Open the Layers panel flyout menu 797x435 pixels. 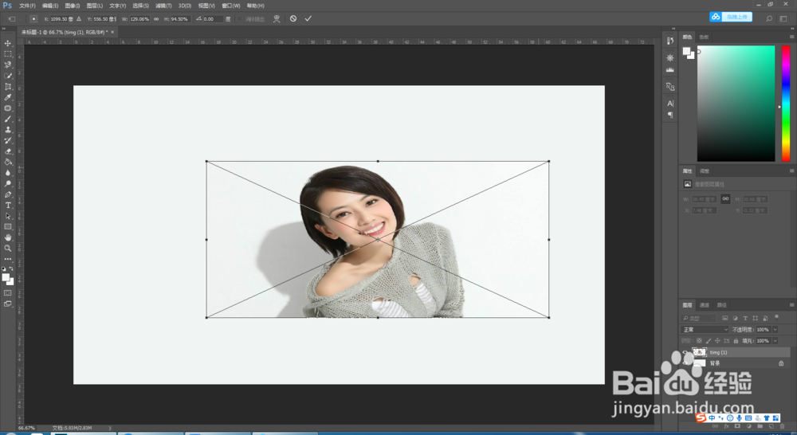click(791, 305)
